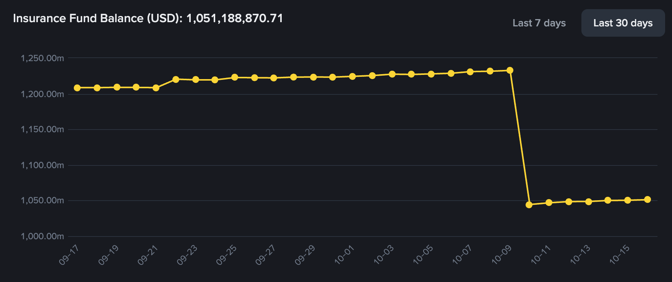This screenshot has height=282, width=672.
Task: Select the 09-19 data point on chart
Action: click(117, 87)
